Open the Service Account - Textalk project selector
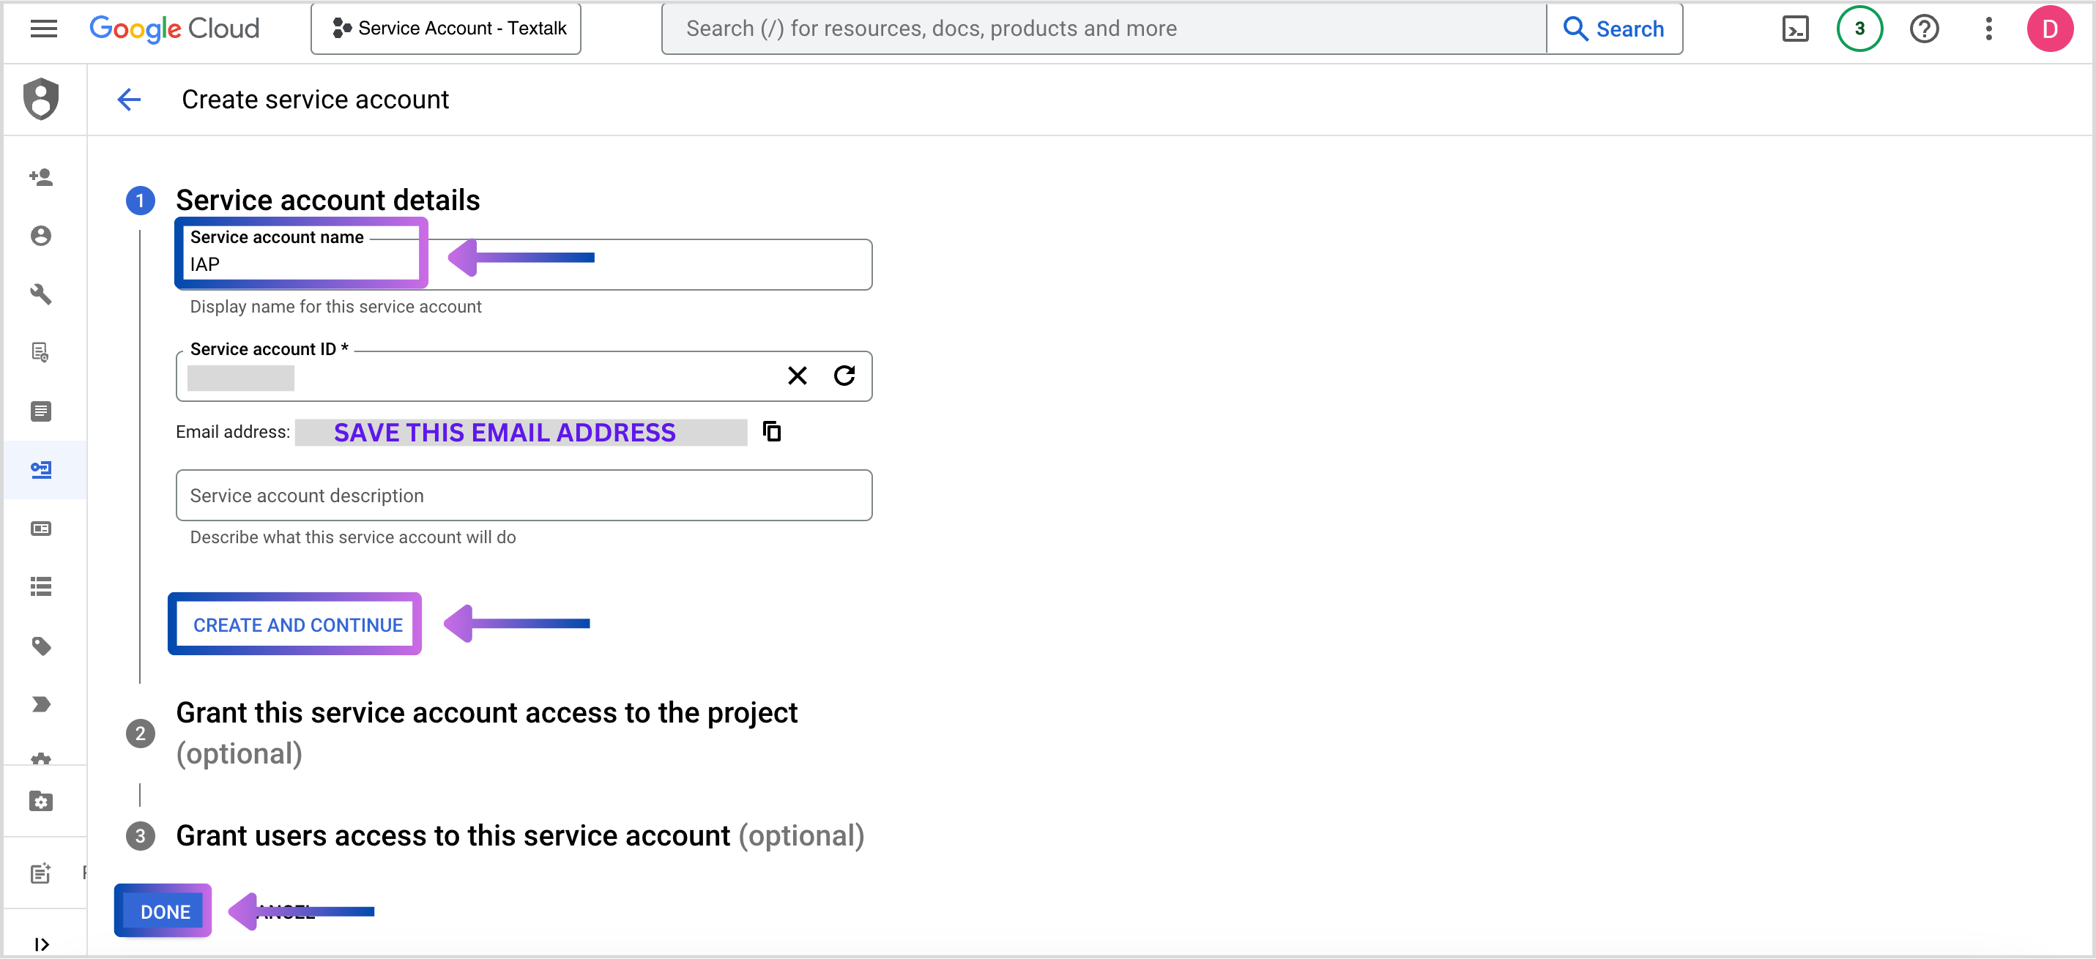 (x=446, y=29)
